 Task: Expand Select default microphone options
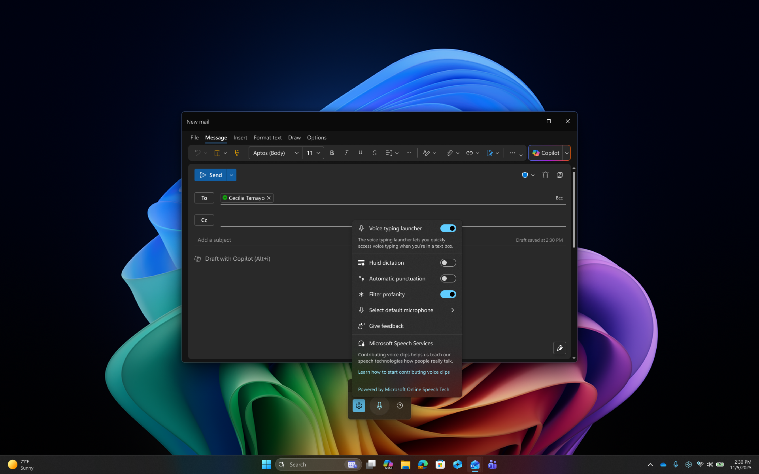click(453, 310)
